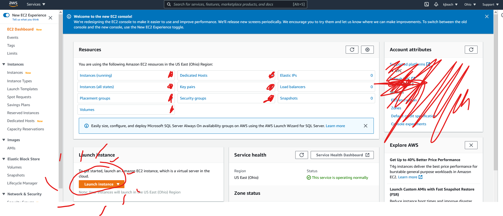Screen dimensions: 503x216
Task: Open the Support dropdown menu
Action: (491, 5)
